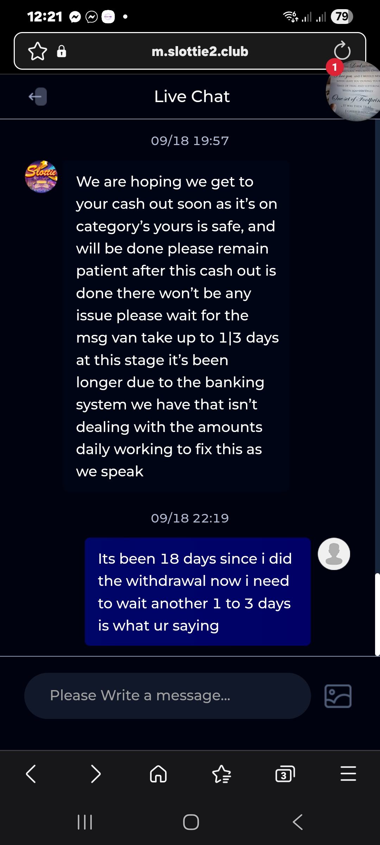Screen dimensions: 380x845
Task: Tap the gray user profile avatar
Action: click(334, 554)
